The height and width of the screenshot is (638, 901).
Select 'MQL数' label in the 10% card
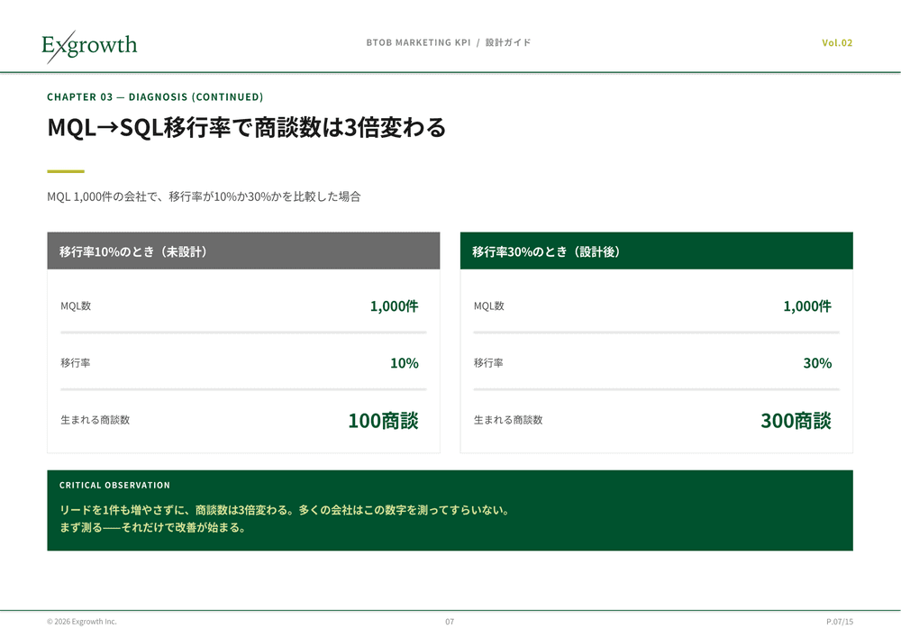tap(76, 305)
